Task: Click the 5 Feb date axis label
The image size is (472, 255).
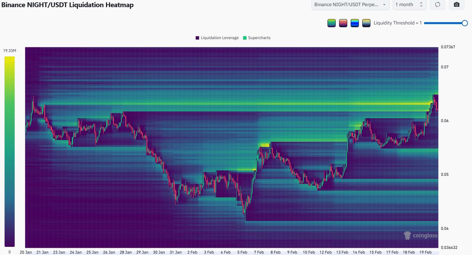Action: click(x=242, y=252)
